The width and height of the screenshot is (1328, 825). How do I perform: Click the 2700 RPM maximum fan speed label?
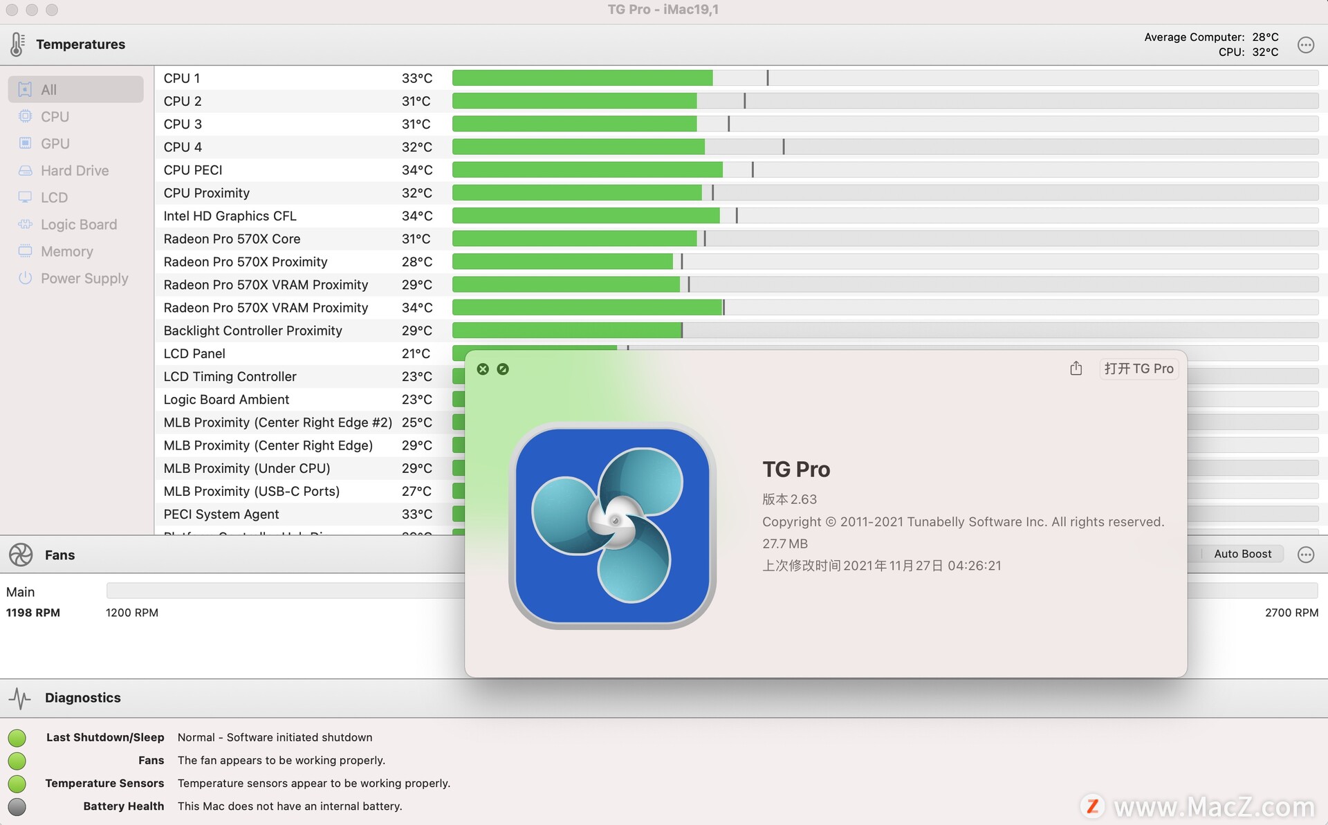(1291, 613)
